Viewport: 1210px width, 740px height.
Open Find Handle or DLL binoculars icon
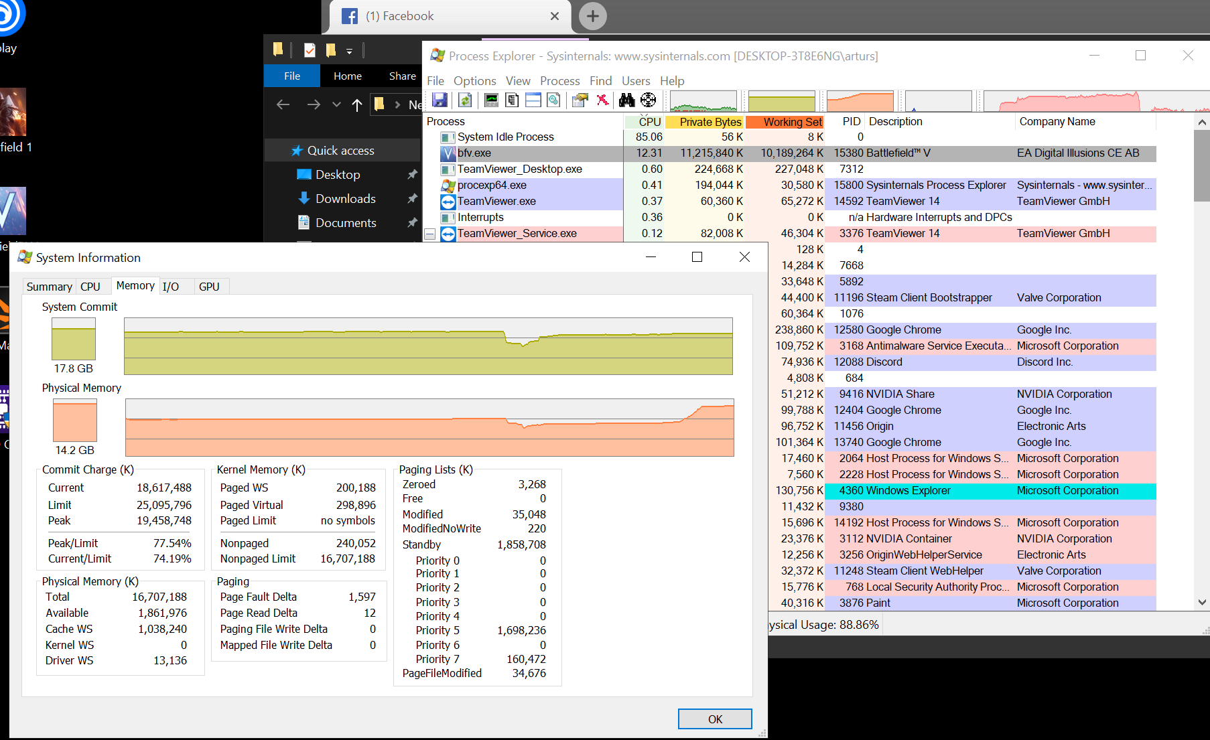coord(626,100)
